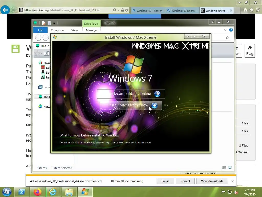Open the View ribbon tab
Image resolution: width=262 pixels, height=197 pixels.
coord(74,30)
